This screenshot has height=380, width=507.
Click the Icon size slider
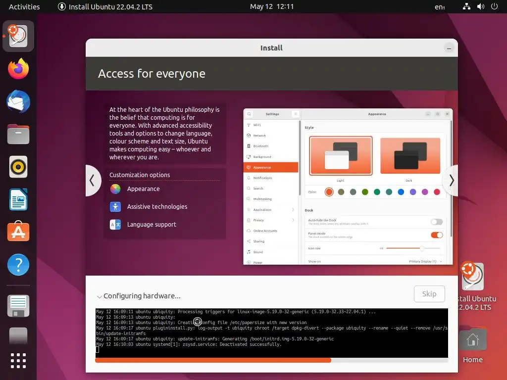coord(413,248)
